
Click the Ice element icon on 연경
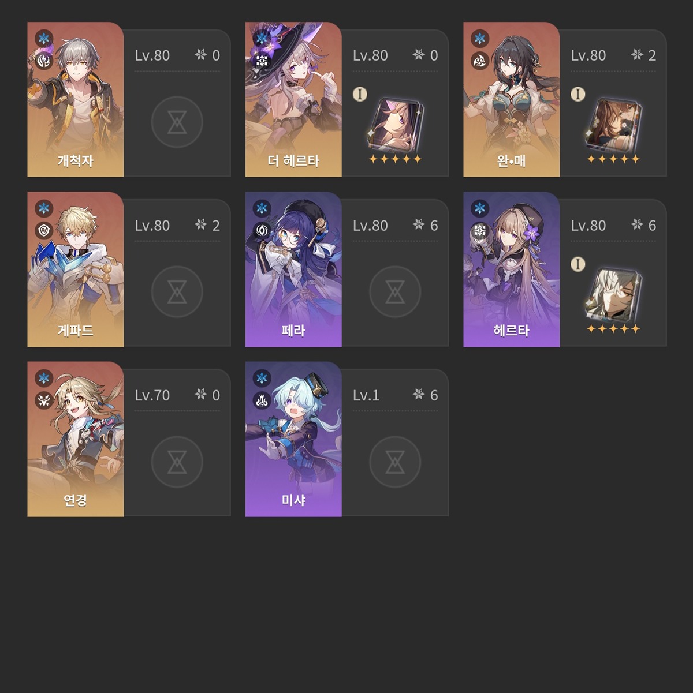click(x=44, y=379)
